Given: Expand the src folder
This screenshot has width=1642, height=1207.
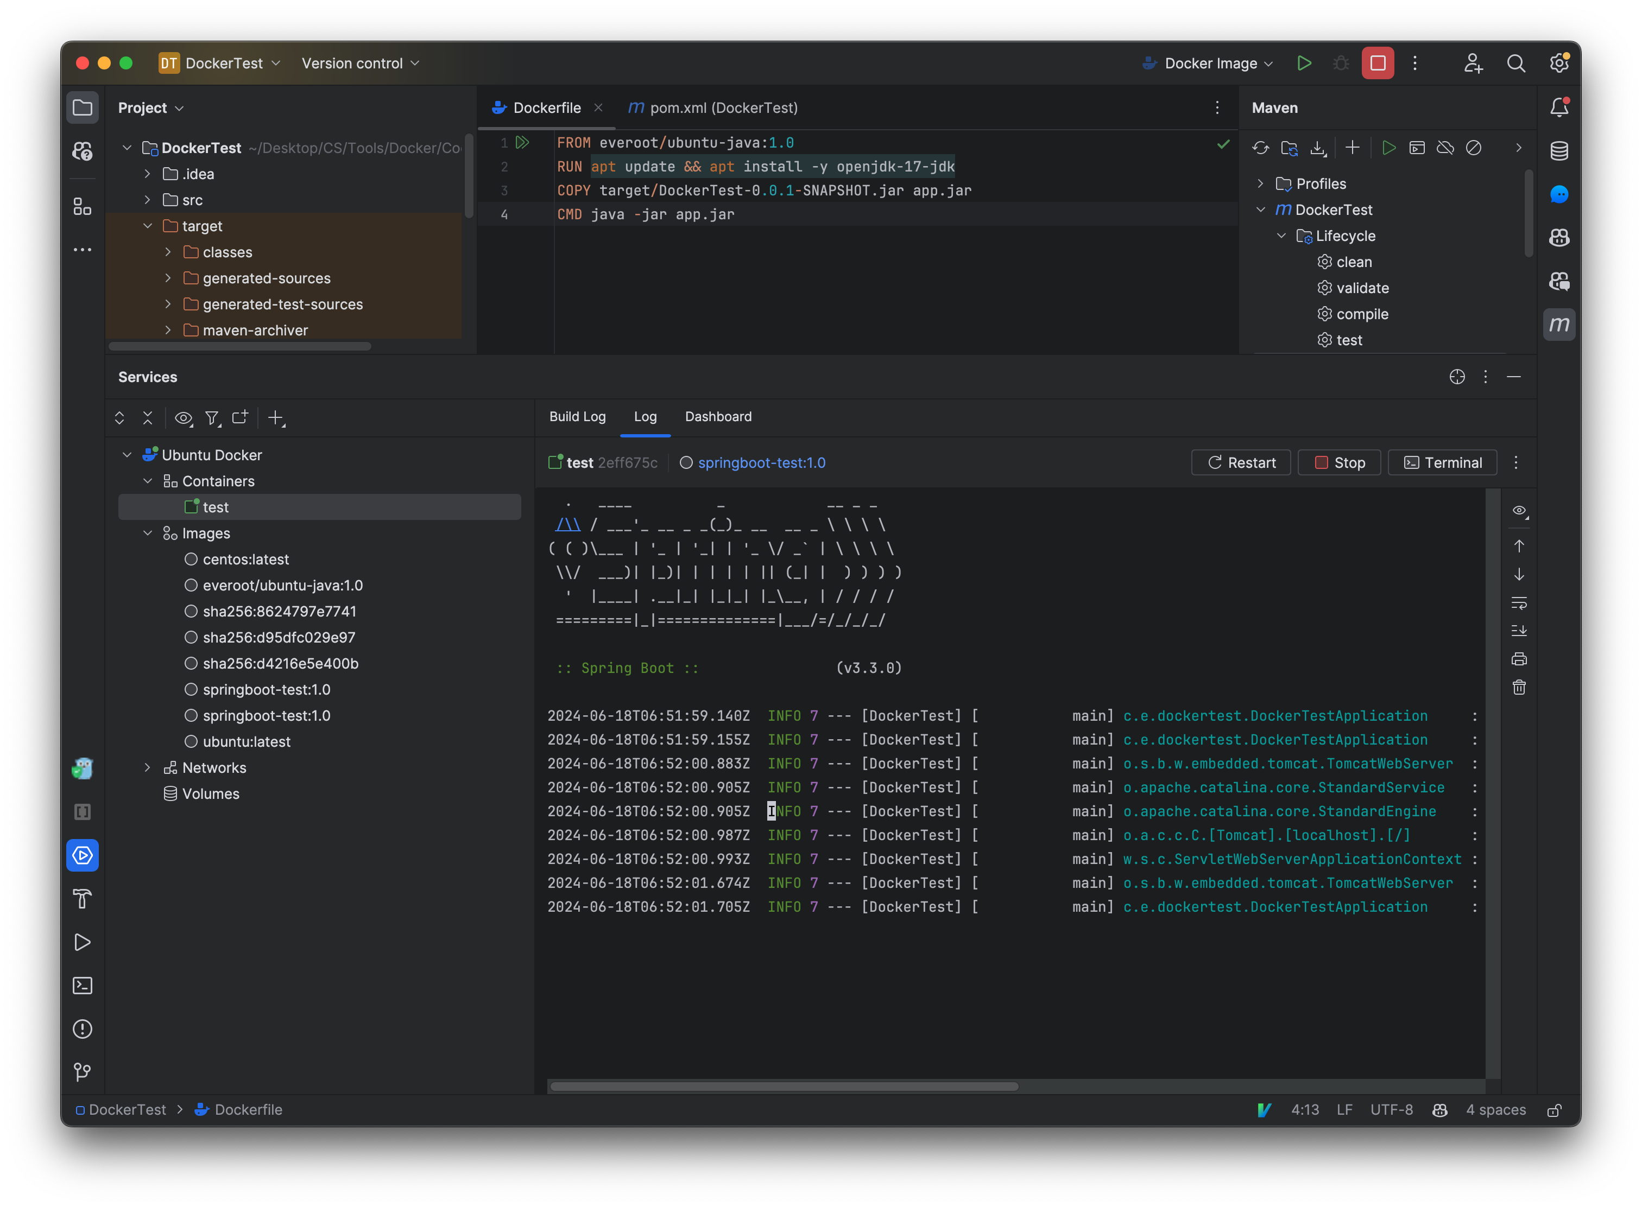Looking at the screenshot, I should 148,200.
